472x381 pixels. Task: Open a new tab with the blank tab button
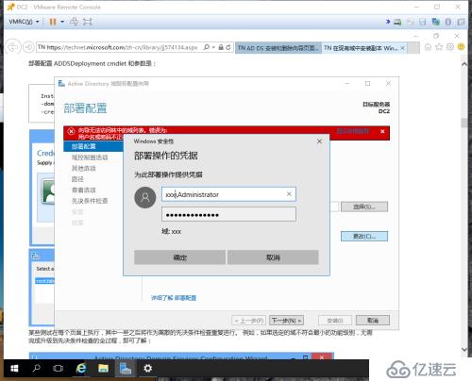(x=413, y=48)
